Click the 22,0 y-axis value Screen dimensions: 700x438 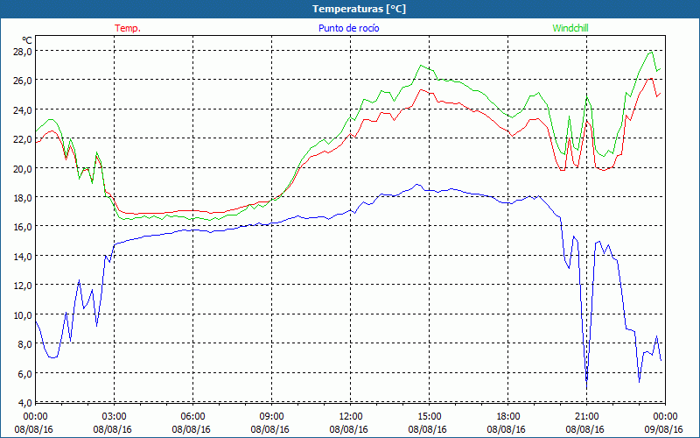tap(23, 139)
